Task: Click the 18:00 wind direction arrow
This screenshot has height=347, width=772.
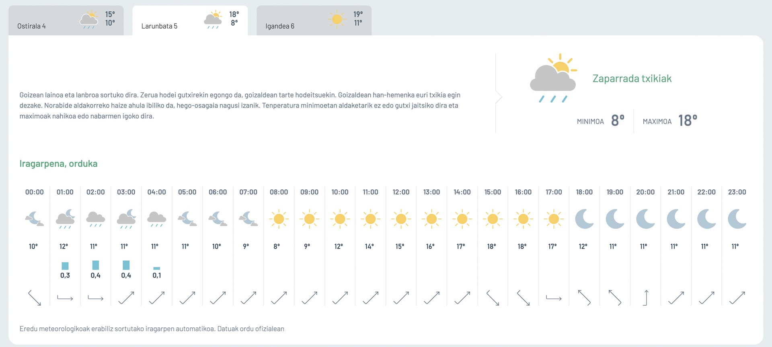Action: [585, 298]
